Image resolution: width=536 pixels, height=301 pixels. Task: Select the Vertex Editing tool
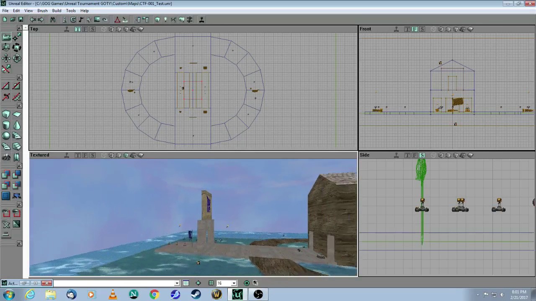coord(17,37)
